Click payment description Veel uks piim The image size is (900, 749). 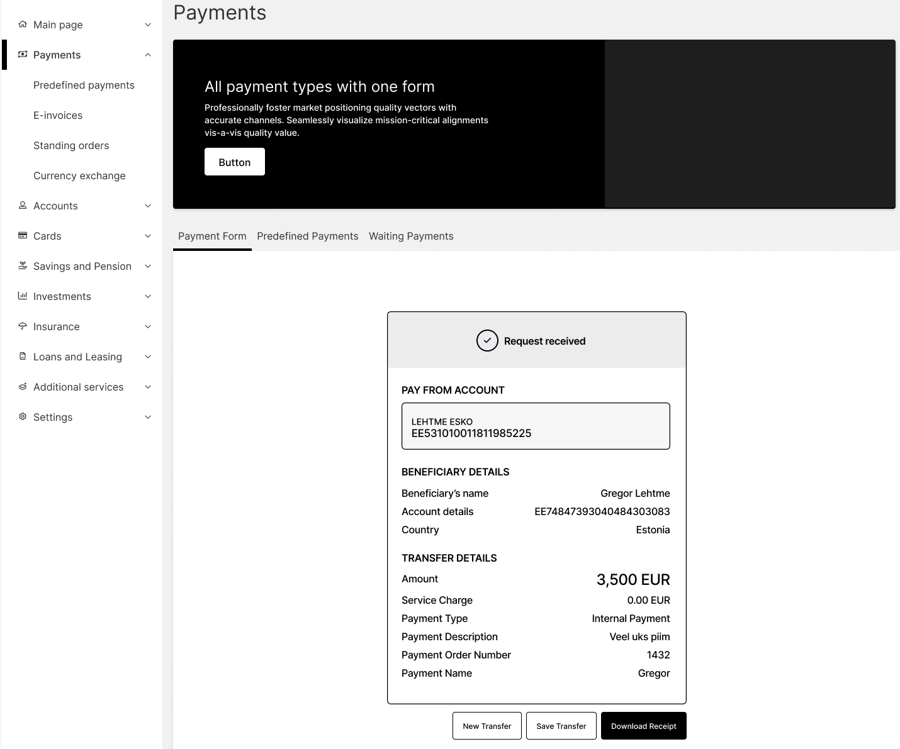[639, 636]
